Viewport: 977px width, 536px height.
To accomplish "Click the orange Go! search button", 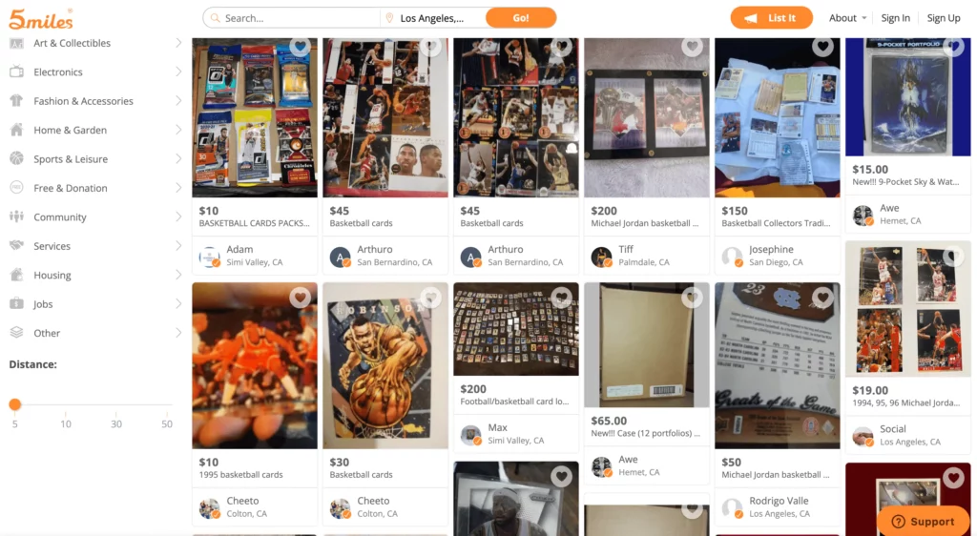I will (521, 18).
